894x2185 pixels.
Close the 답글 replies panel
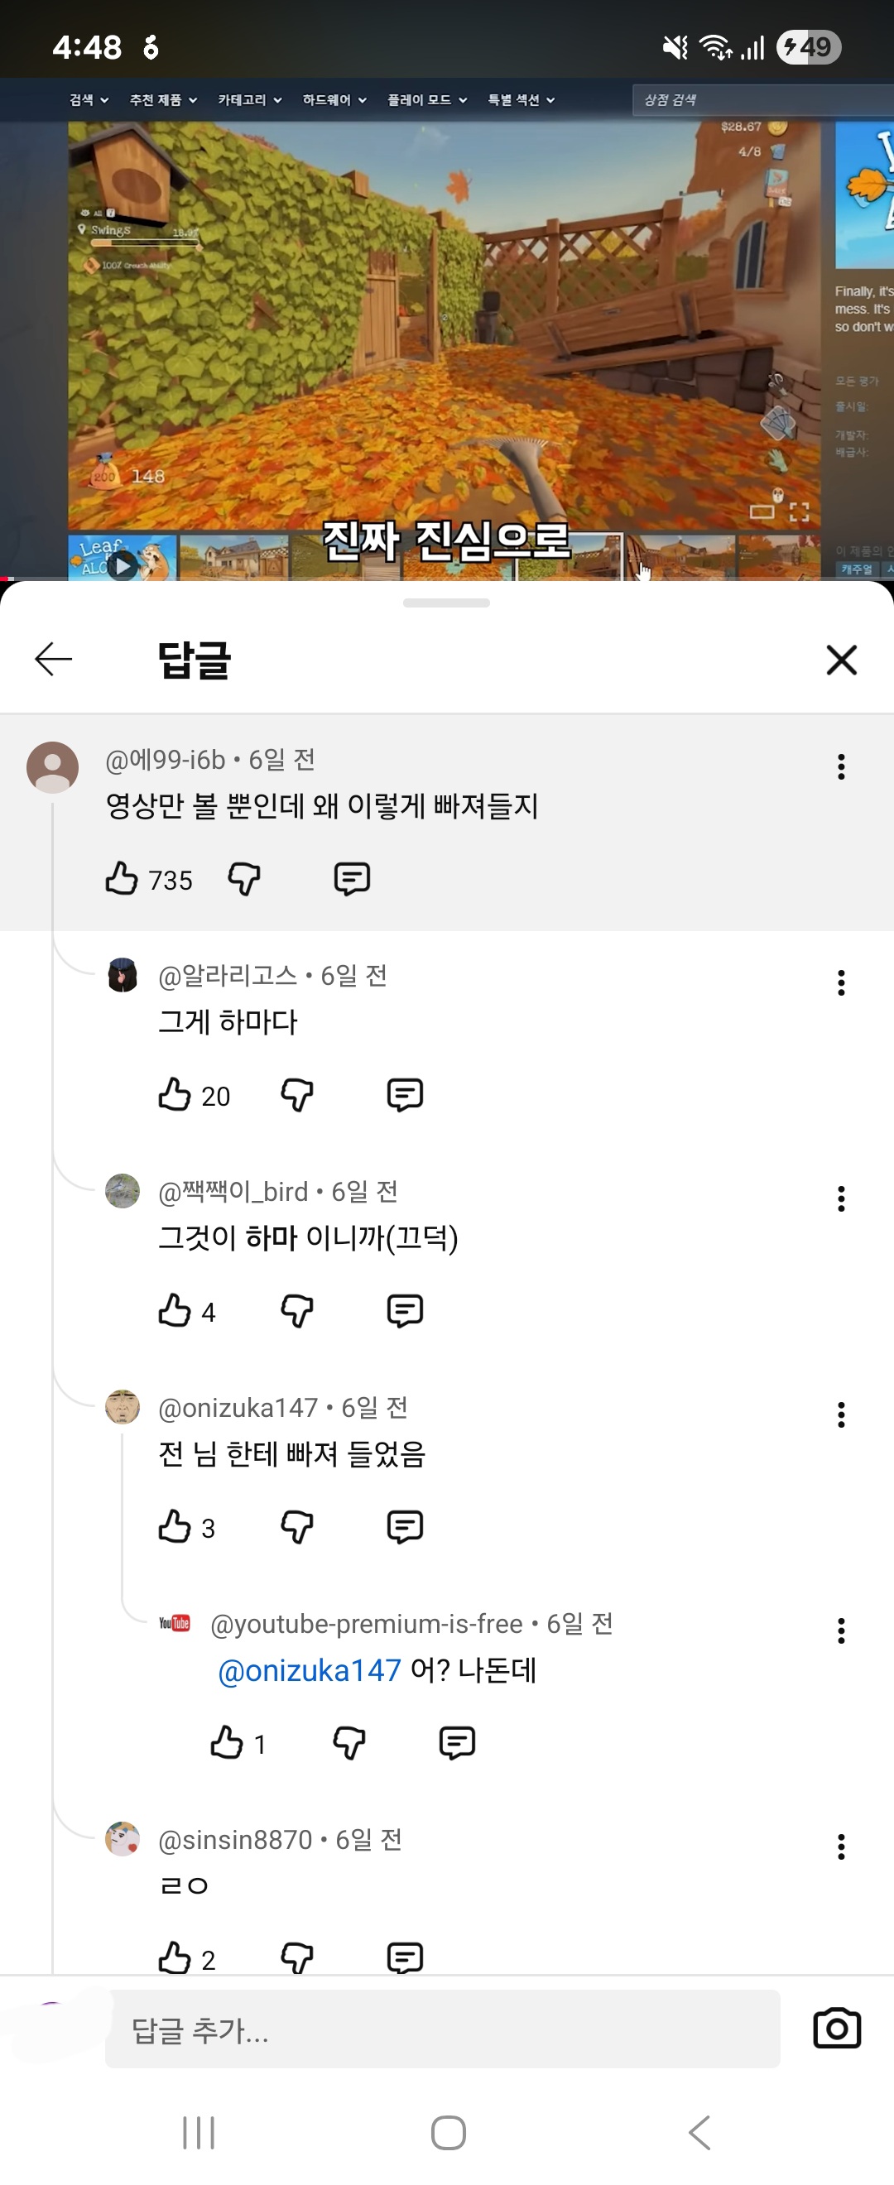click(840, 659)
